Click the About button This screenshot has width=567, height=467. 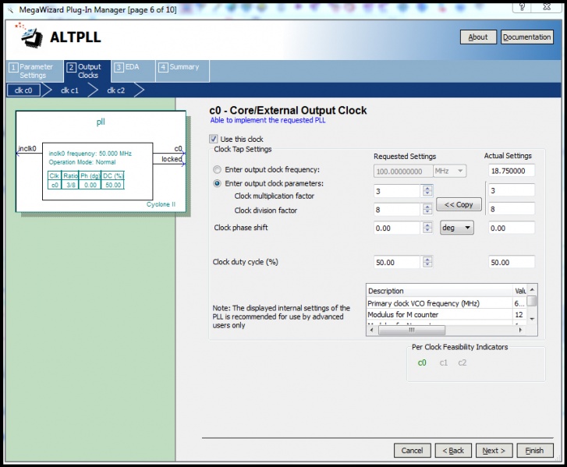pos(478,37)
